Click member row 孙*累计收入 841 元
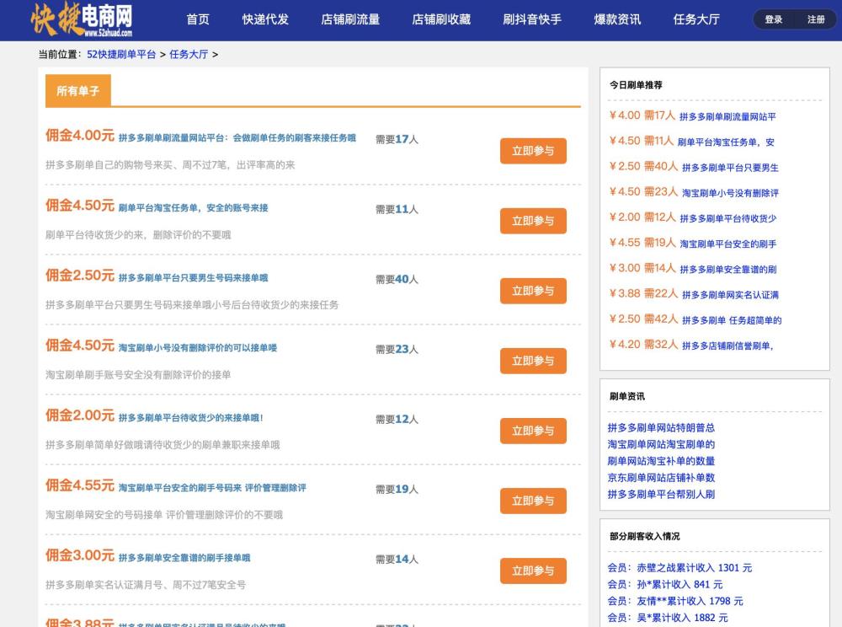Screen dimensions: 842x627 tap(665, 585)
